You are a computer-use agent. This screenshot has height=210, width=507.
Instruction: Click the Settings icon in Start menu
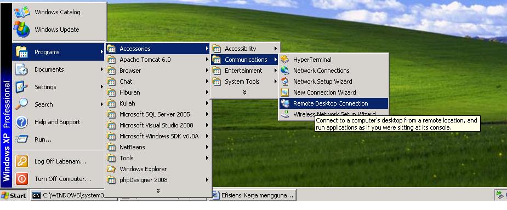point(22,87)
